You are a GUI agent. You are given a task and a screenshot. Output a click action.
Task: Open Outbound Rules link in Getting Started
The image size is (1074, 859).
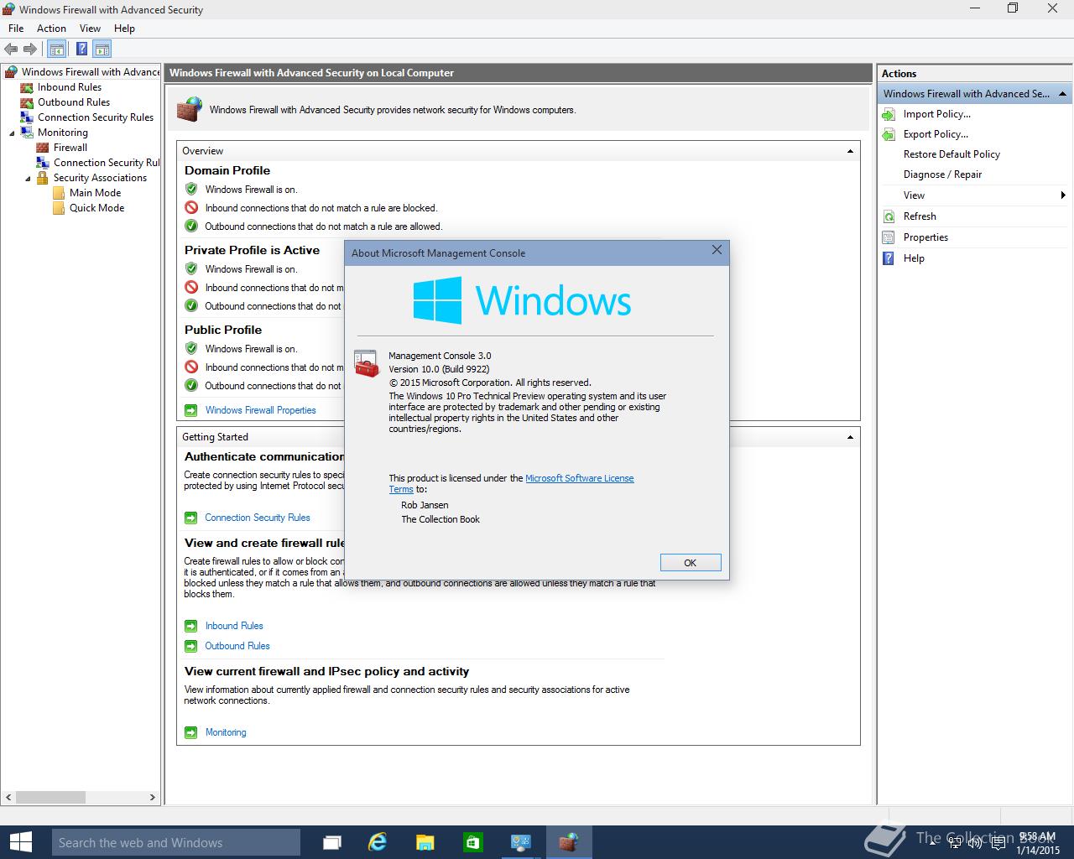coord(237,646)
